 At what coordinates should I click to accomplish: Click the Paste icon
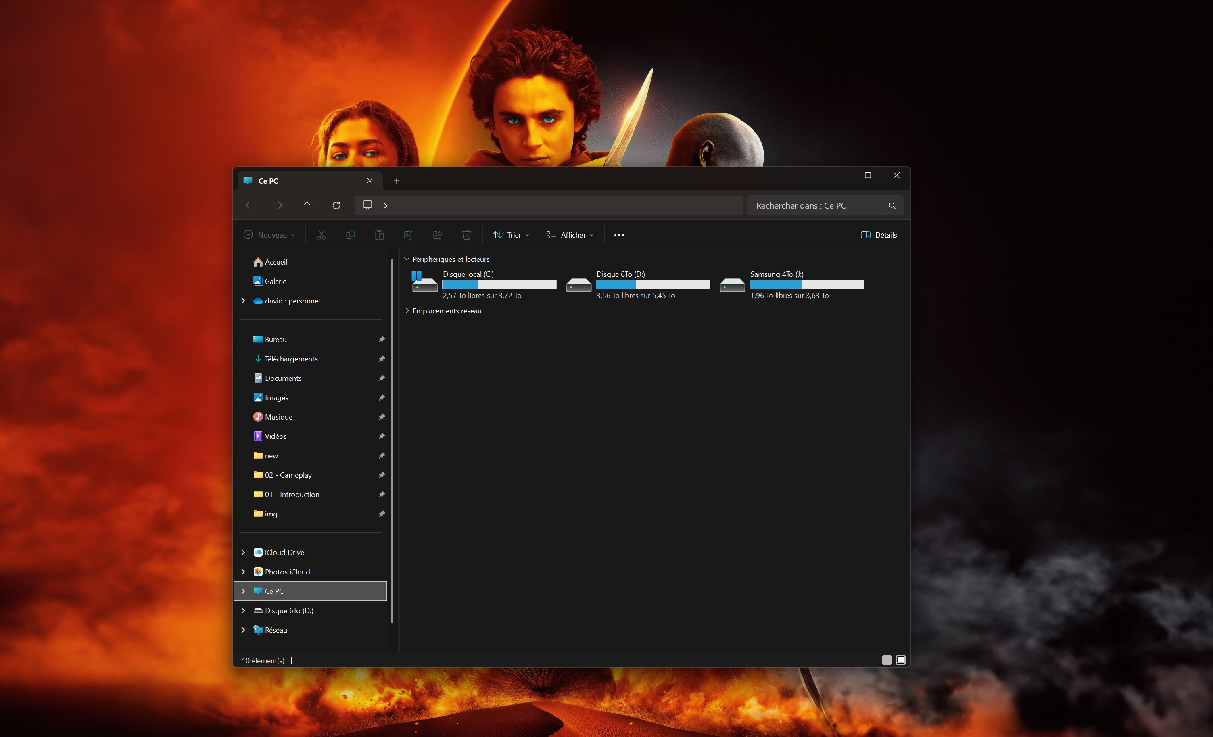(x=380, y=235)
